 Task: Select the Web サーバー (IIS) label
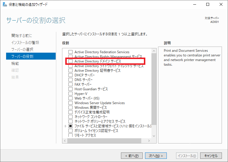coord(87,98)
